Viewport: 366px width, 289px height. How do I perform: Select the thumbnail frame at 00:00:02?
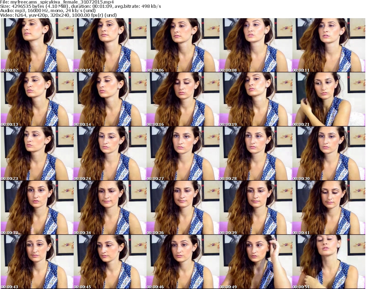37,45
